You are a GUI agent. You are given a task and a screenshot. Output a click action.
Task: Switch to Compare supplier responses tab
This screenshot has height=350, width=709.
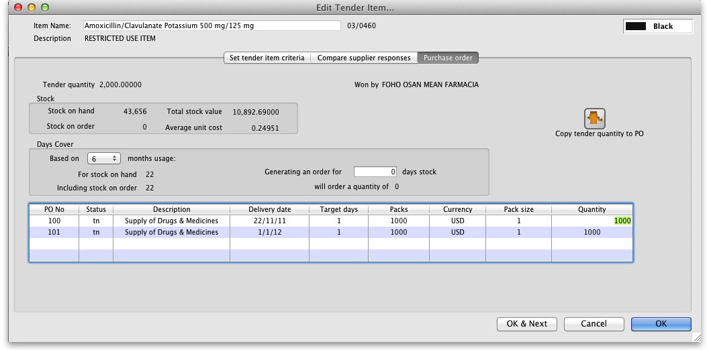pyautogui.click(x=363, y=58)
